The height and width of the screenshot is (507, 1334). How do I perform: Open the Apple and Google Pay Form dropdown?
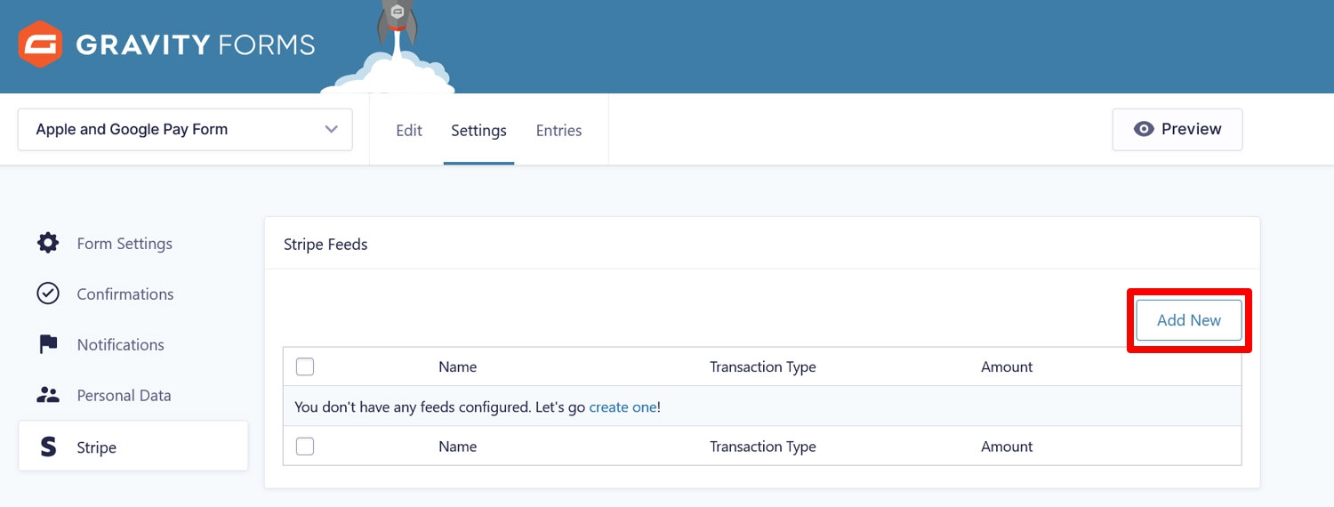point(185,130)
